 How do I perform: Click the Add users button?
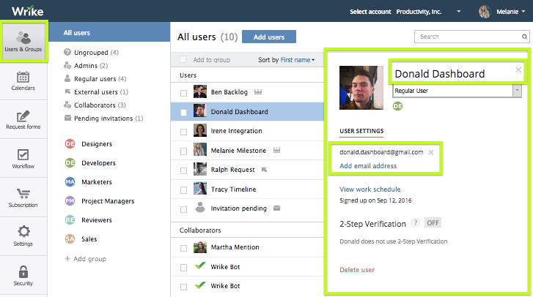click(269, 37)
